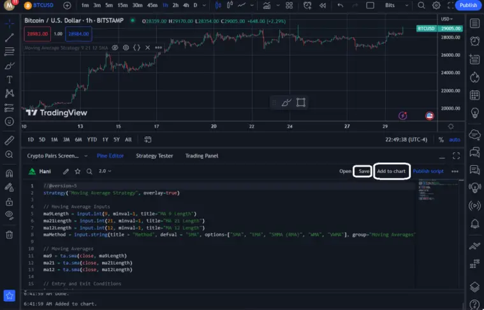Viewport: 484px width, 310px height.
Task: Toggle hide all drawings eye icon
Action: coord(10,215)
